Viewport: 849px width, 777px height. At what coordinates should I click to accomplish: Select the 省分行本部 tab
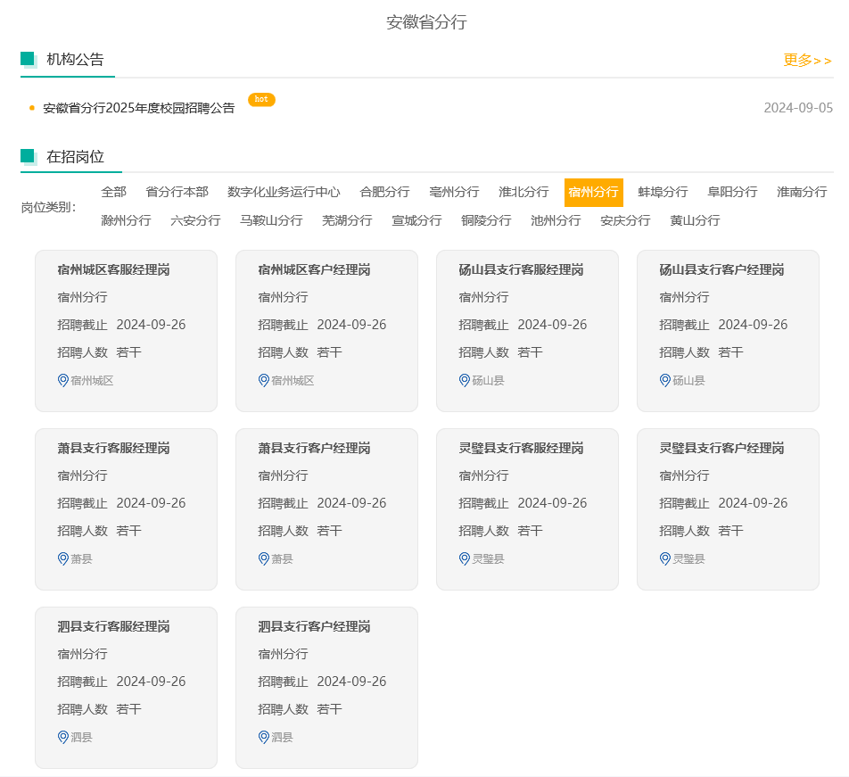point(177,192)
